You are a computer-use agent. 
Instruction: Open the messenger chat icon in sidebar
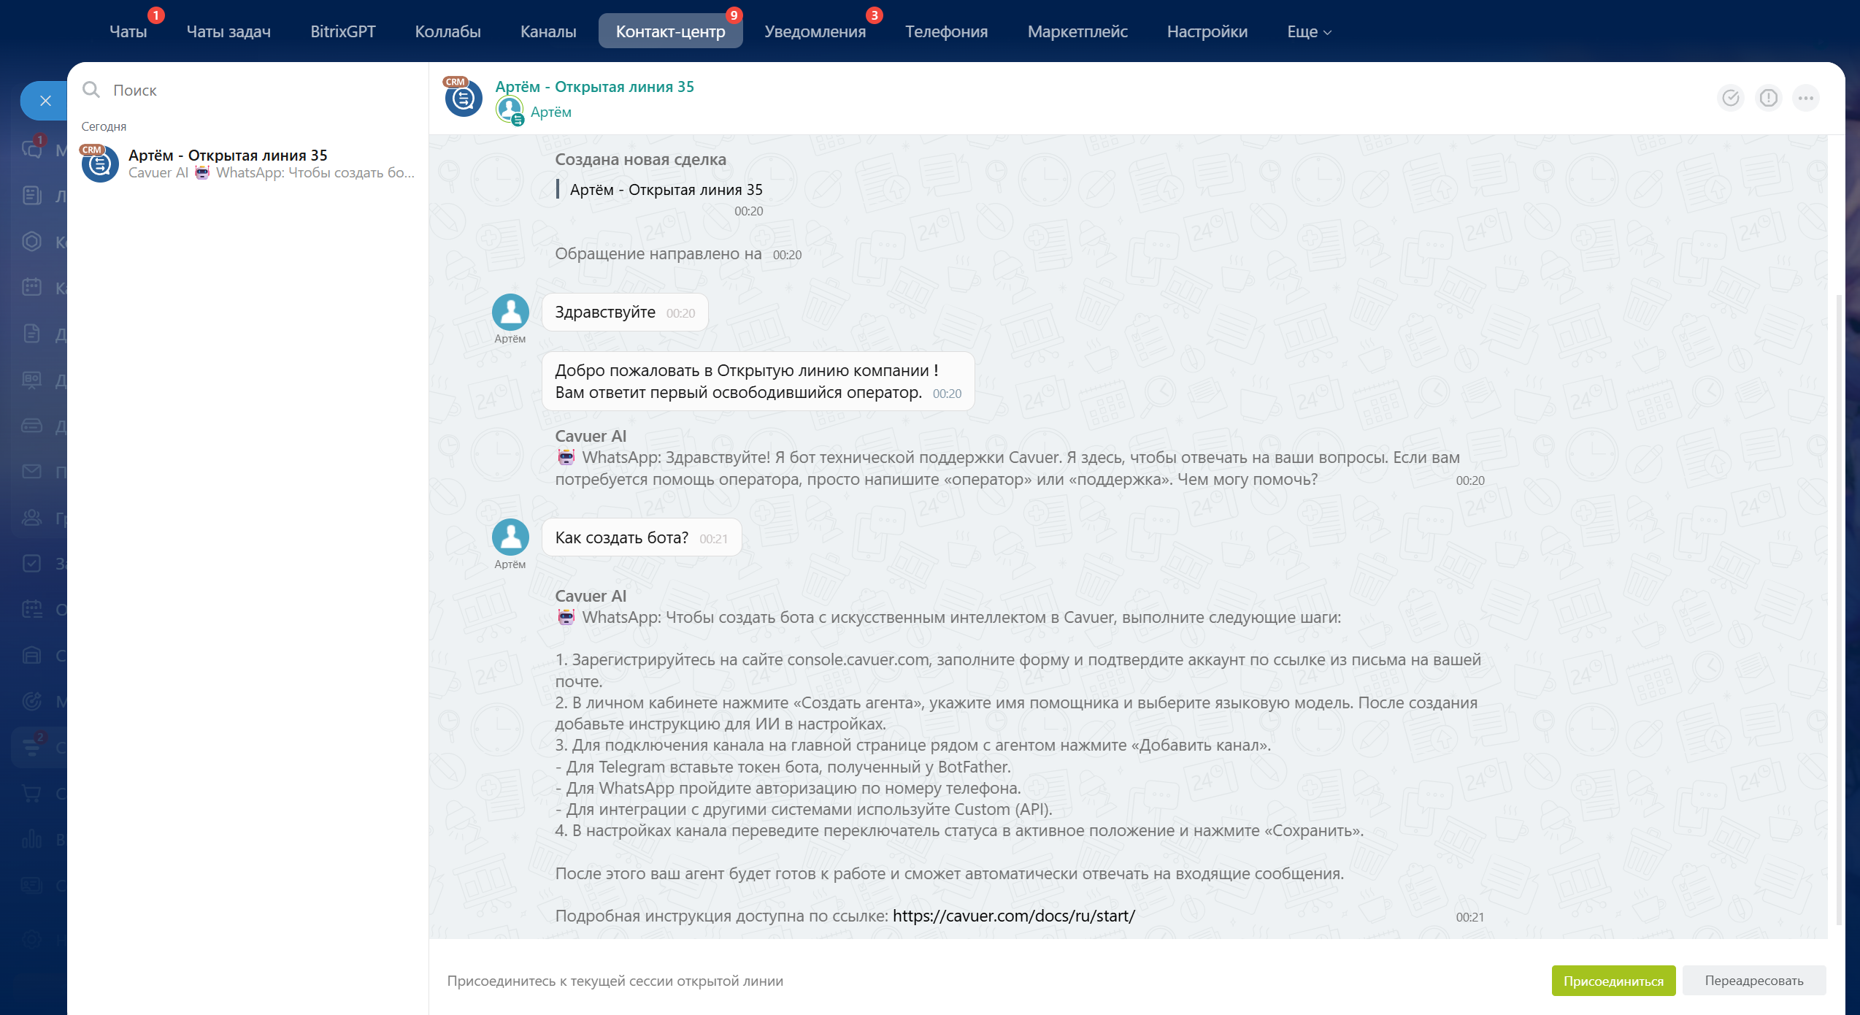(x=32, y=150)
